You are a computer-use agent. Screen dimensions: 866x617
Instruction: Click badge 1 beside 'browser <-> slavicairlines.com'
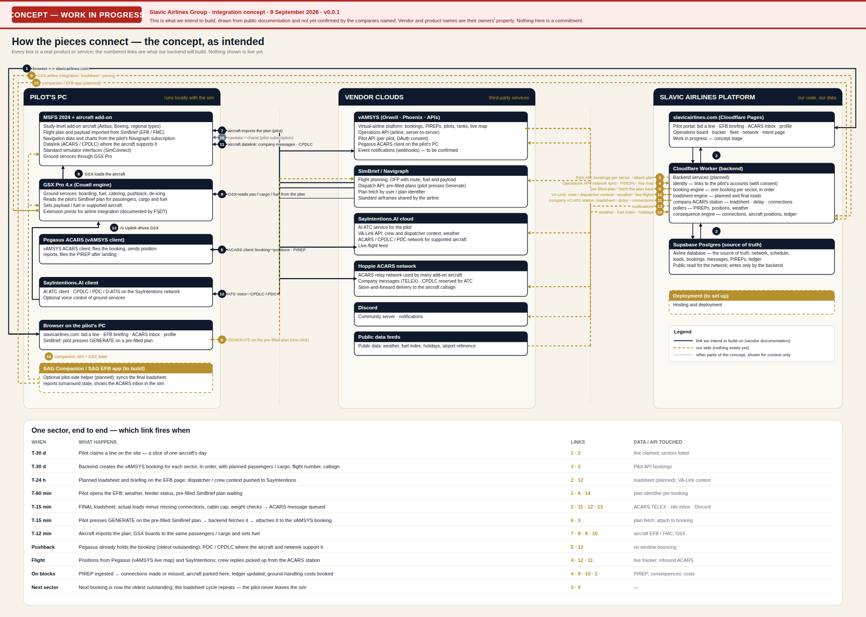click(27, 69)
